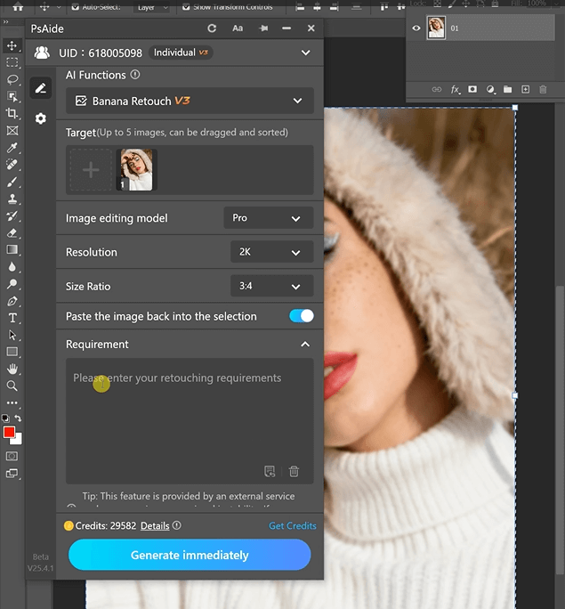Viewport: 565px width, 609px height.
Task: Click the PsAide refresh icon
Action: (212, 28)
